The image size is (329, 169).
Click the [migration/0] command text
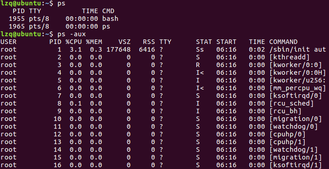(296, 119)
